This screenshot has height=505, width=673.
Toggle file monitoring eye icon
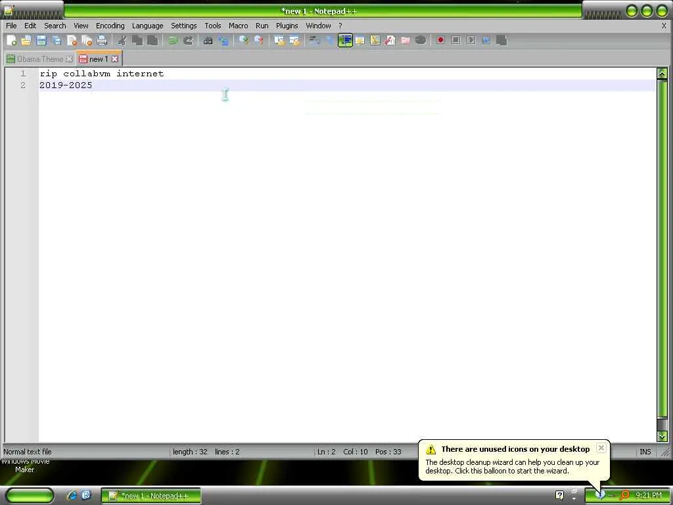[421, 40]
